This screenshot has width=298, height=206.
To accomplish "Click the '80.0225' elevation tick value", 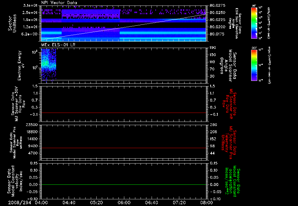I will tap(217, 20).
